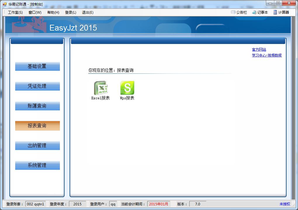Select the highlighted 报表查询 button
The width and height of the screenshot is (298, 210).
tap(37, 126)
